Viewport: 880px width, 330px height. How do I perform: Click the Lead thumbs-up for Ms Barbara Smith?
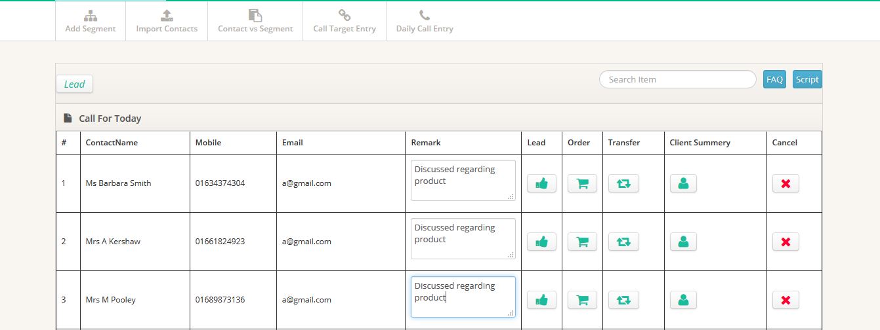pos(541,184)
